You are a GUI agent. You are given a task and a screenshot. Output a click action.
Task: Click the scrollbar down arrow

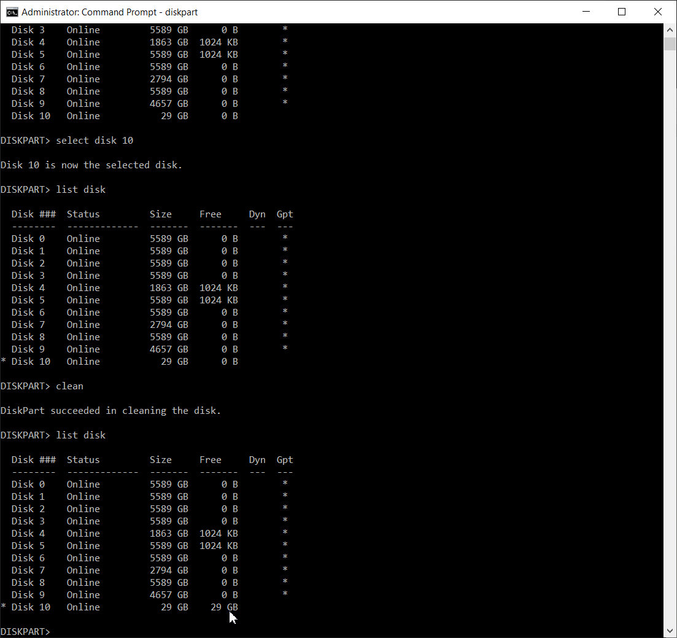pos(670,631)
